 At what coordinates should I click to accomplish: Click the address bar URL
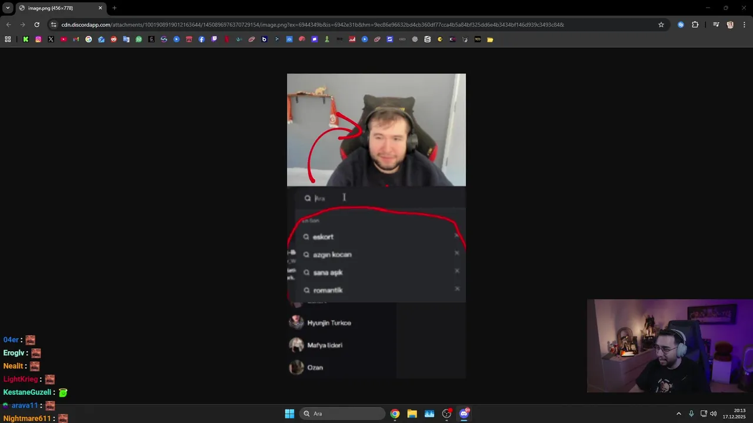click(312, 25)
